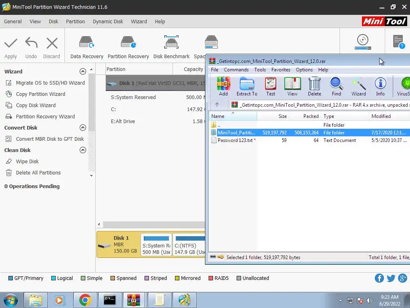Screen dimensions: 410x308
Task: Open Command Prompt from the taskbar
Action: click(x=110, y=300)
